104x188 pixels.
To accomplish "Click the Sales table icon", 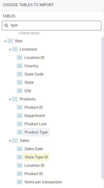I will 15,141.
